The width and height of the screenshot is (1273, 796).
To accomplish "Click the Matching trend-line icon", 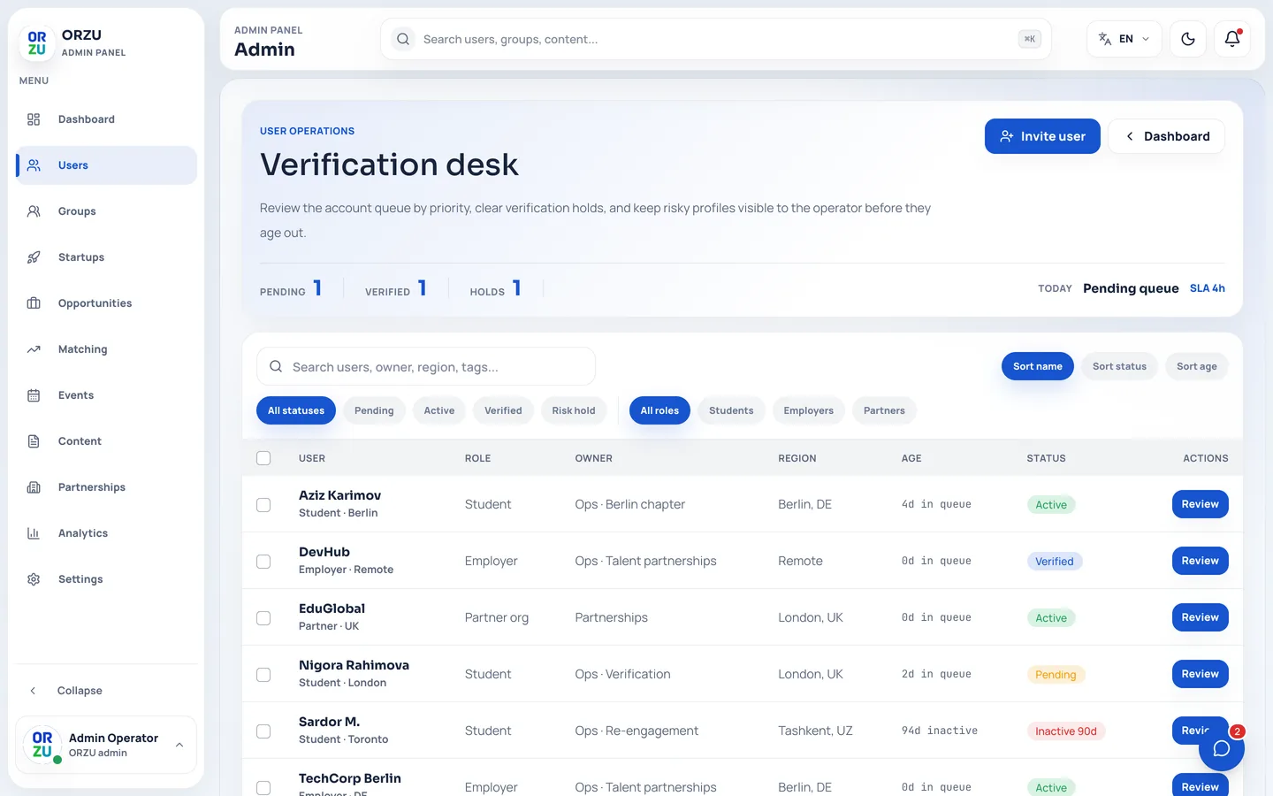I will (34, 349).
